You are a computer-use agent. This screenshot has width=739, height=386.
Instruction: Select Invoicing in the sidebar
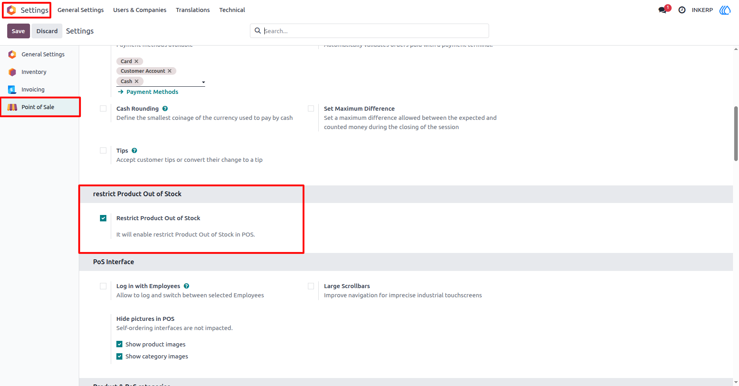pos(40,90)
